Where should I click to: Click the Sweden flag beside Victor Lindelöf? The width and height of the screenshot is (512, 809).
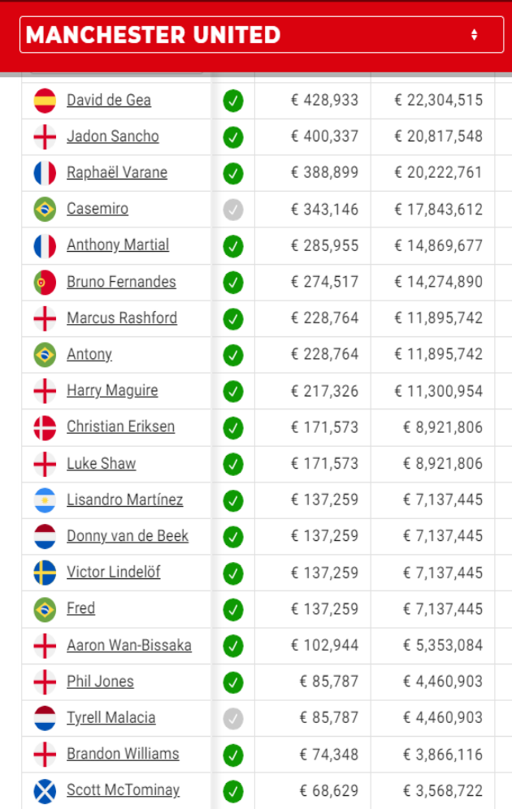click(45, 573)
